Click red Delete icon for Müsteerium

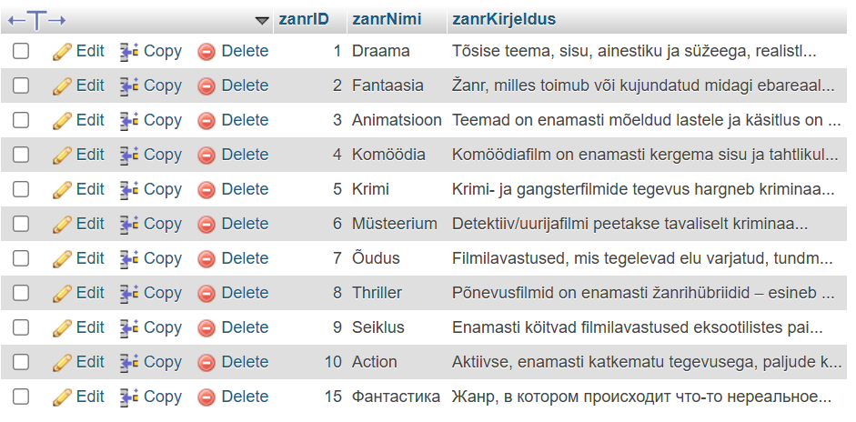click(x=206, y=225)
